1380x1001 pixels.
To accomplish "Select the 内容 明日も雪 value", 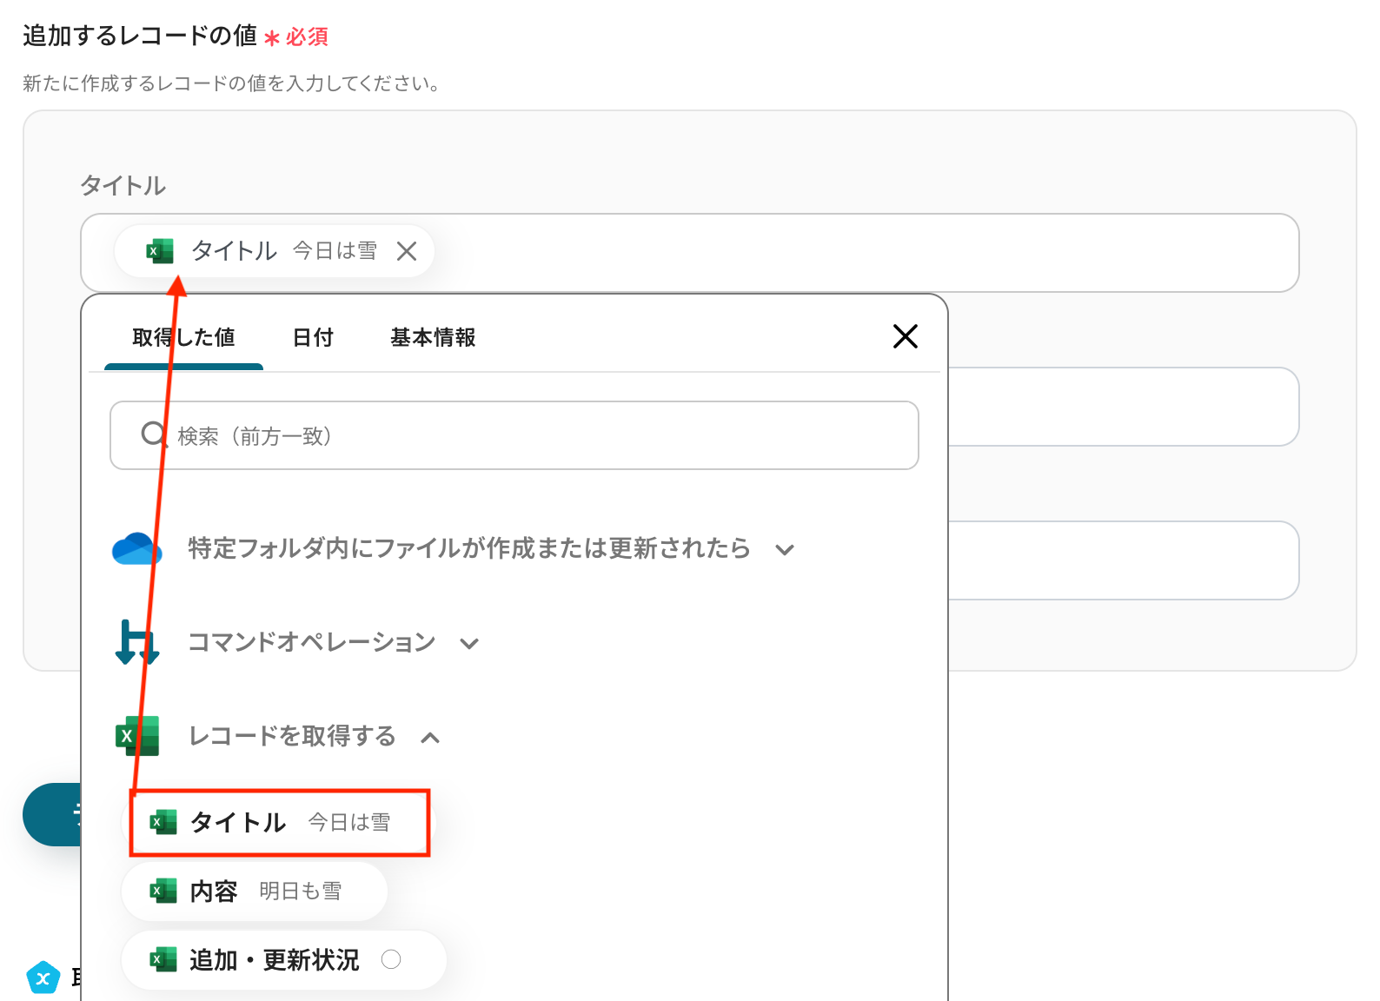I will click(255, 891).
